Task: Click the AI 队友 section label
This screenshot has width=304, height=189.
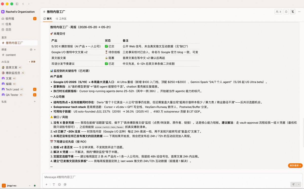Action: (5, 62)
